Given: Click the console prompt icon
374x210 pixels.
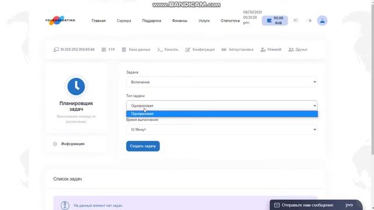Looking at the screenshot, I should (160, 50).
